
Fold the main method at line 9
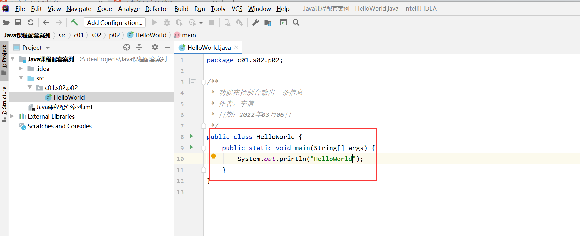click(204, 148)
